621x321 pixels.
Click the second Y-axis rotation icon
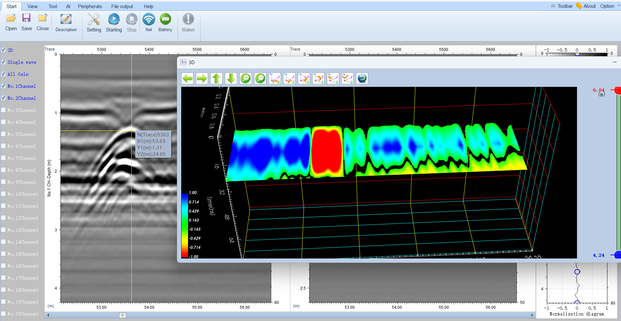(318, 78)
